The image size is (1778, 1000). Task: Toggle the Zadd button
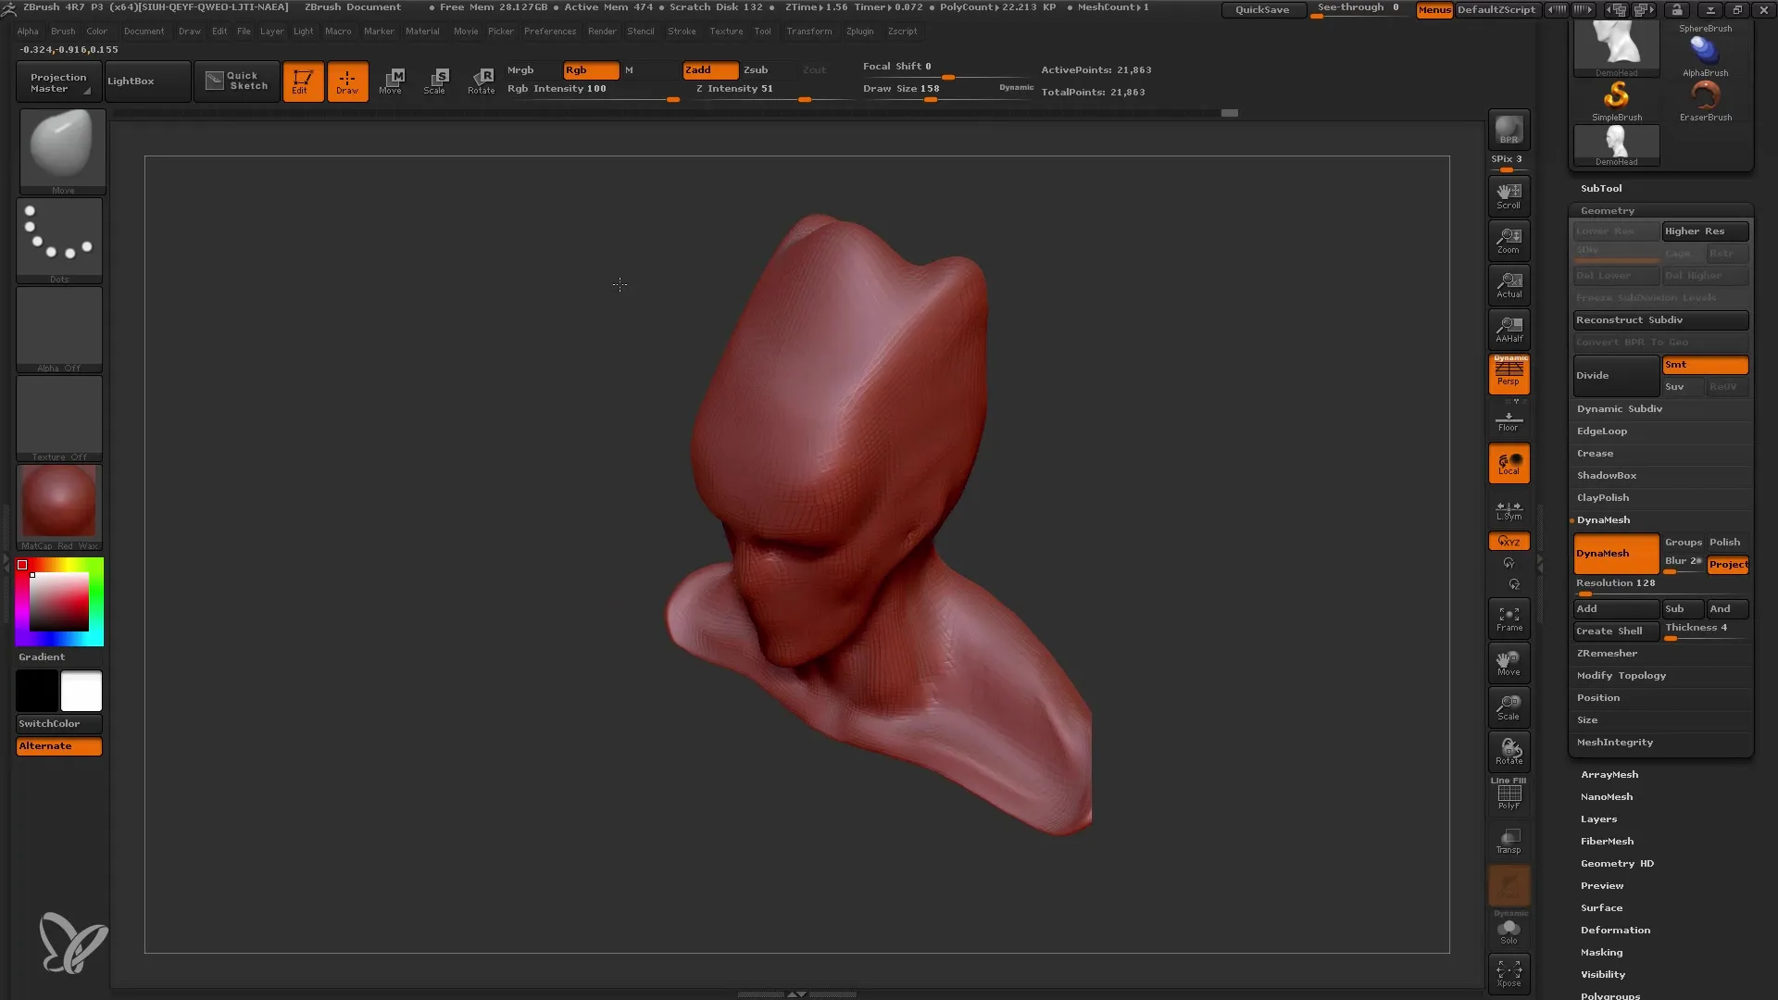tap(710, 70)
